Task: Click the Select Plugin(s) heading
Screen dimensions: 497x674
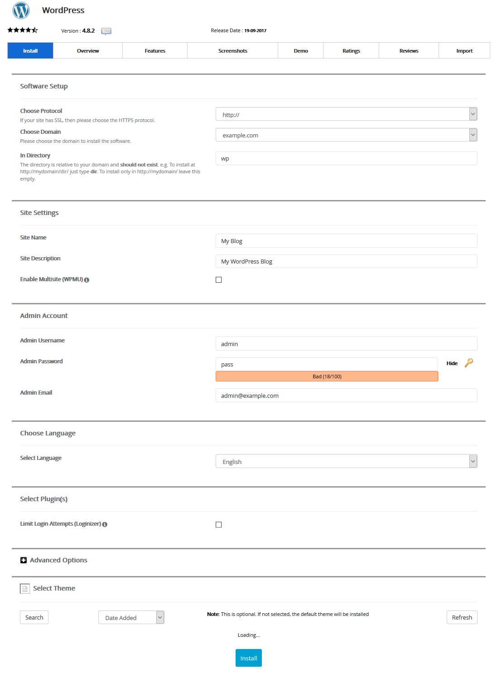Action: tap(44, 499)
